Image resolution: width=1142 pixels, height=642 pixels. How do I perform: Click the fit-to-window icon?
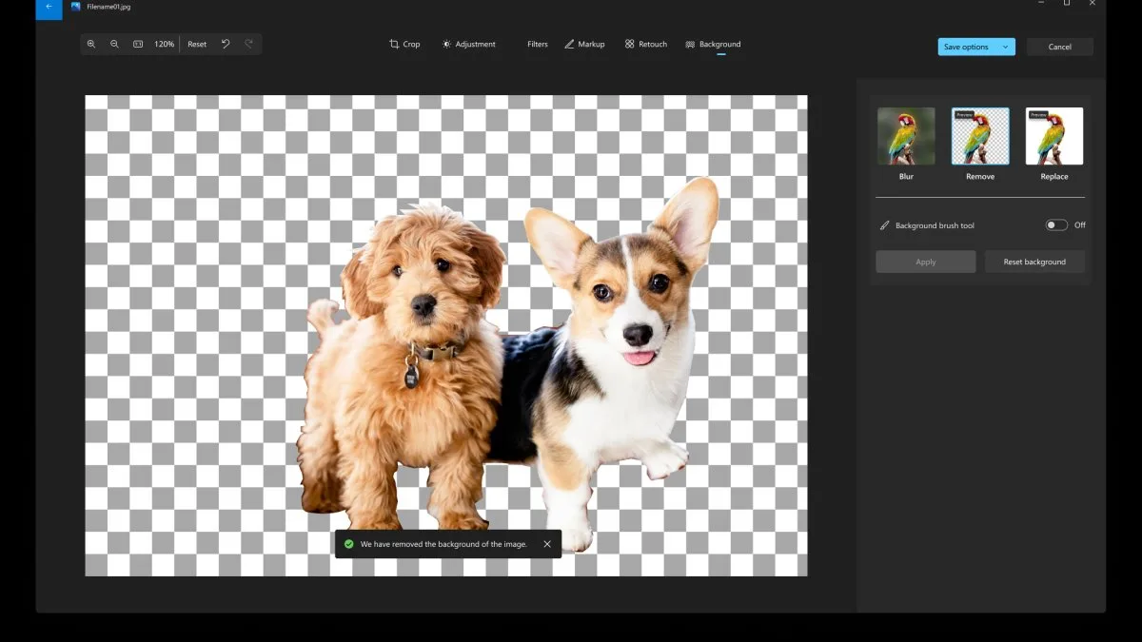138,45
